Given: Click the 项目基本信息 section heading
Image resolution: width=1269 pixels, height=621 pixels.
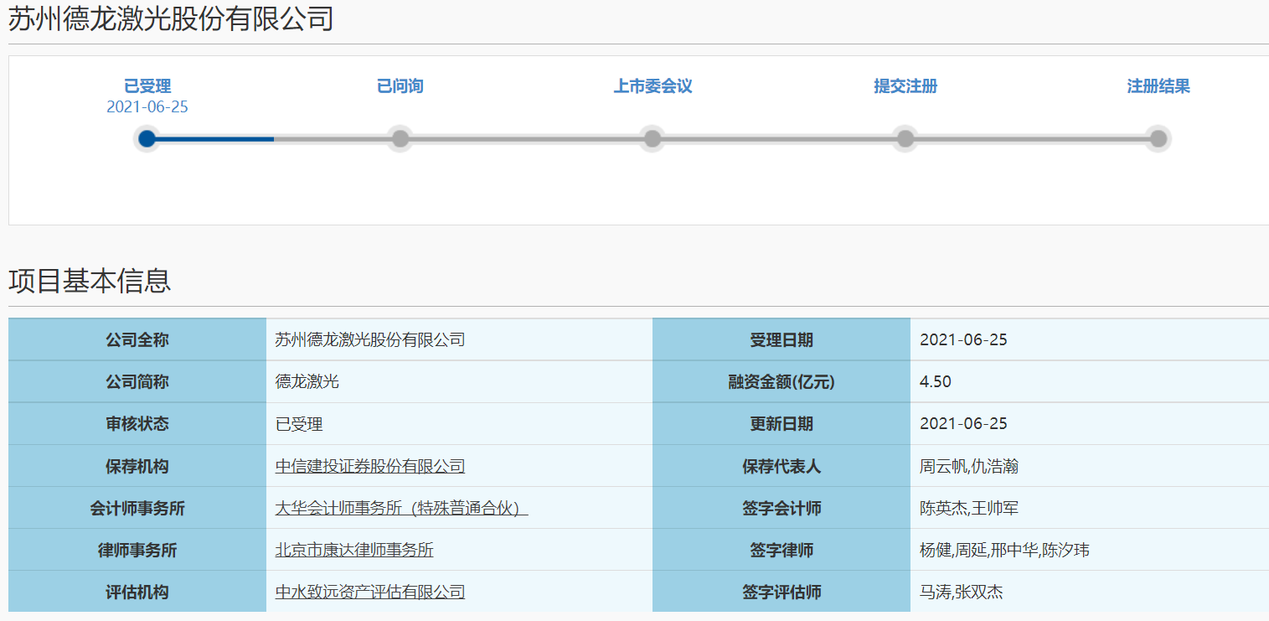Looking at the screenshot, I should click(x=90, y=281).
